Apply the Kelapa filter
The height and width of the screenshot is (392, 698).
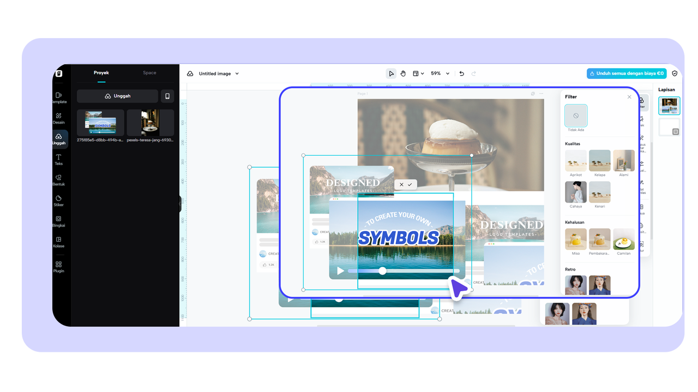[x=600, y=161]
